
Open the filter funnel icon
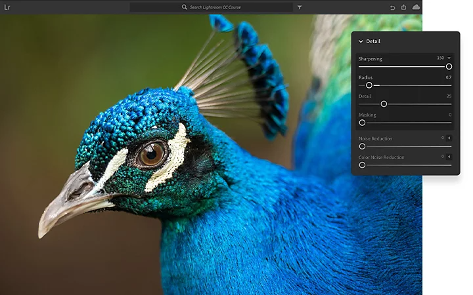(300, 7)
